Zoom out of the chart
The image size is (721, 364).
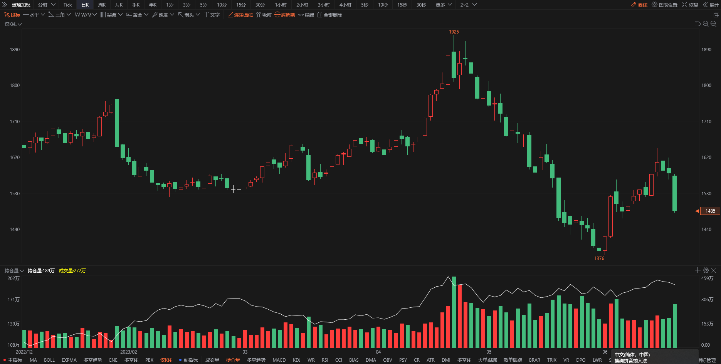[x=706, y=24]
